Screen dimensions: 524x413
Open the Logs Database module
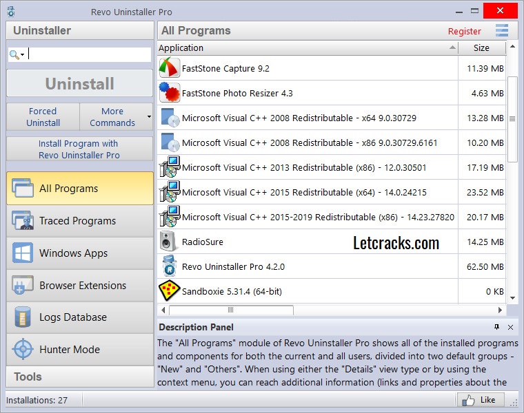tap(80, 317)
